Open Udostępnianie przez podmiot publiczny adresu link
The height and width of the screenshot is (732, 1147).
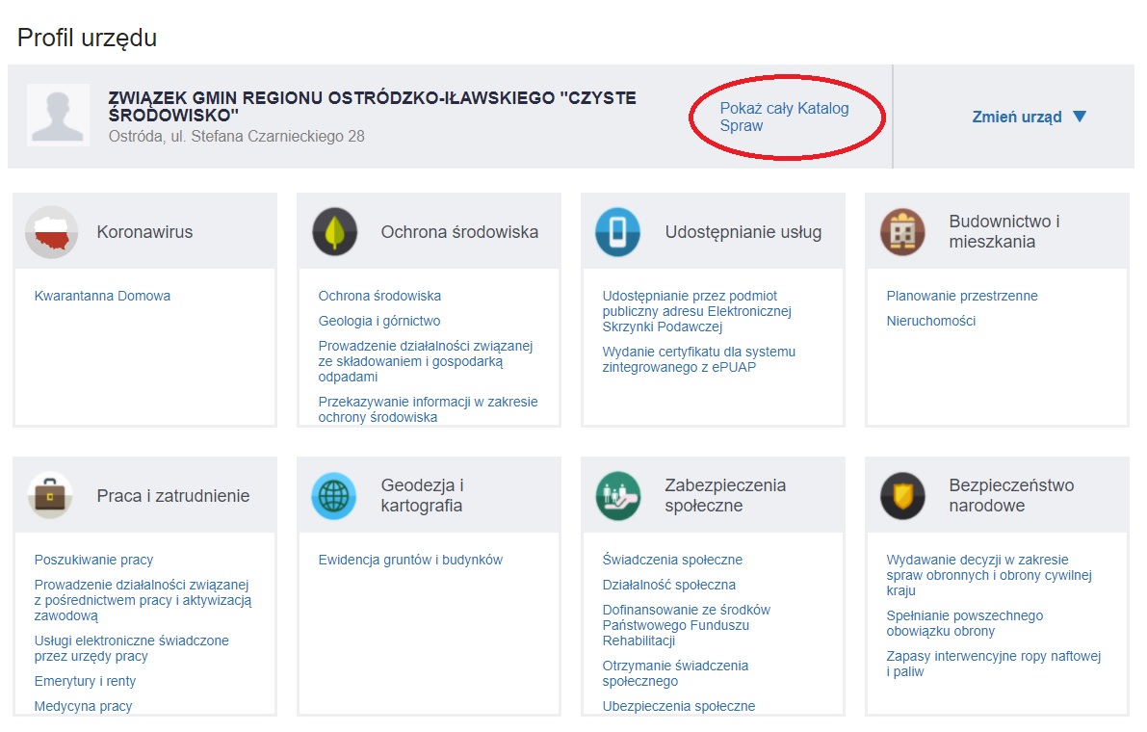point(697,311)
